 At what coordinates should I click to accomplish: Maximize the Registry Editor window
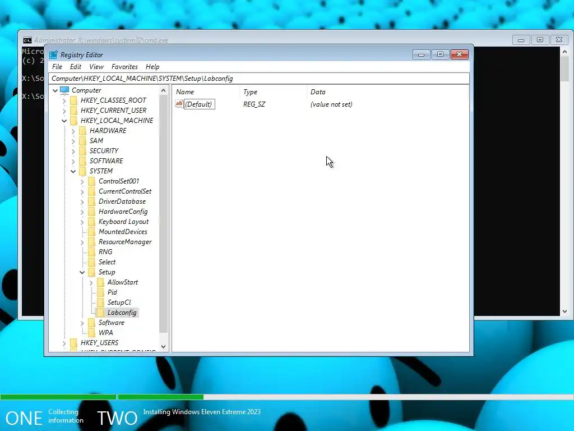click(x=441, y=54)
